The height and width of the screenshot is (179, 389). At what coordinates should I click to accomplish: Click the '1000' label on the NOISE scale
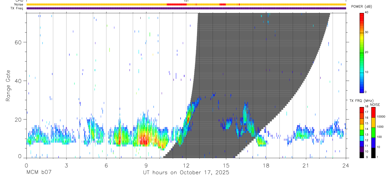(380, 127)
